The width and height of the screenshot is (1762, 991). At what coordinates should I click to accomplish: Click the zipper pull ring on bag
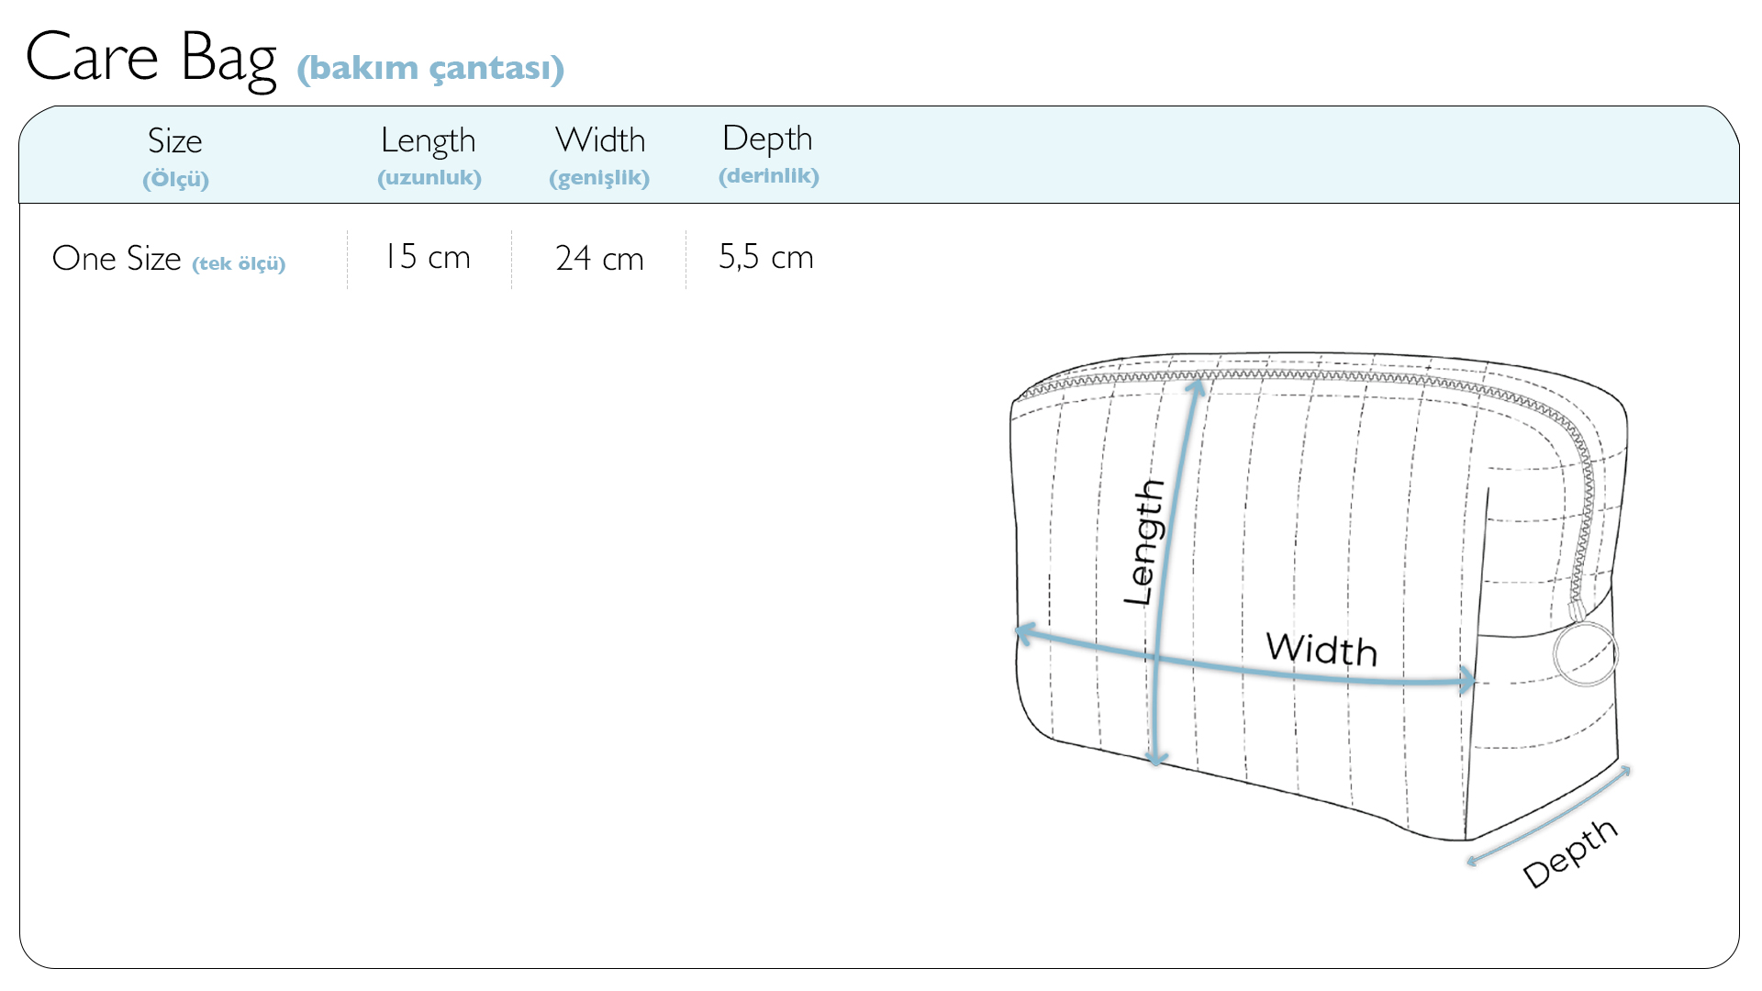pos(1585,653)
